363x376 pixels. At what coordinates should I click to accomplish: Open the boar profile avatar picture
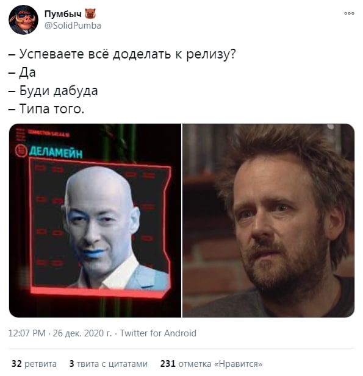(x=23, y=20)
